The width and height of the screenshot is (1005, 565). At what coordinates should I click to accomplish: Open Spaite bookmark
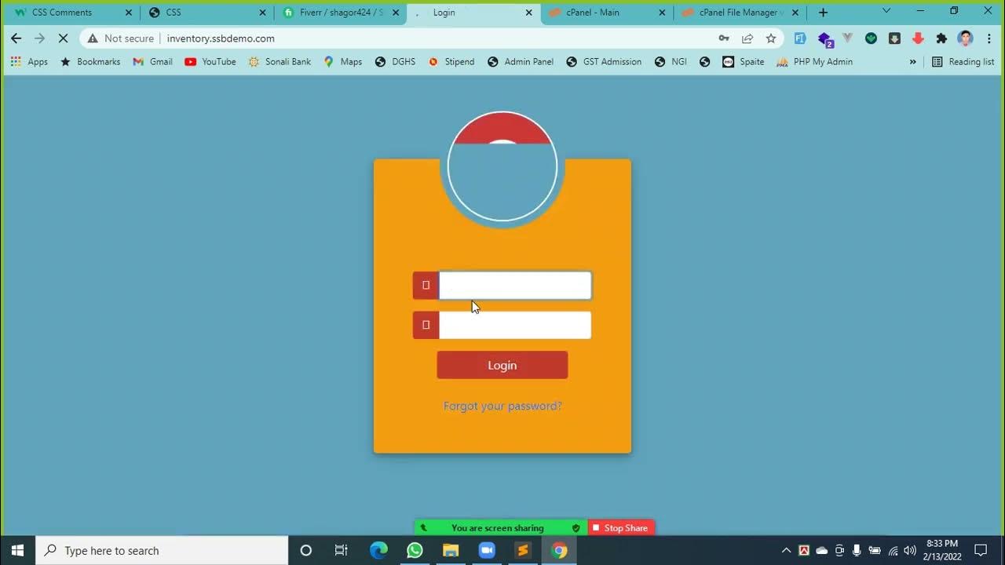click(744, 62)
